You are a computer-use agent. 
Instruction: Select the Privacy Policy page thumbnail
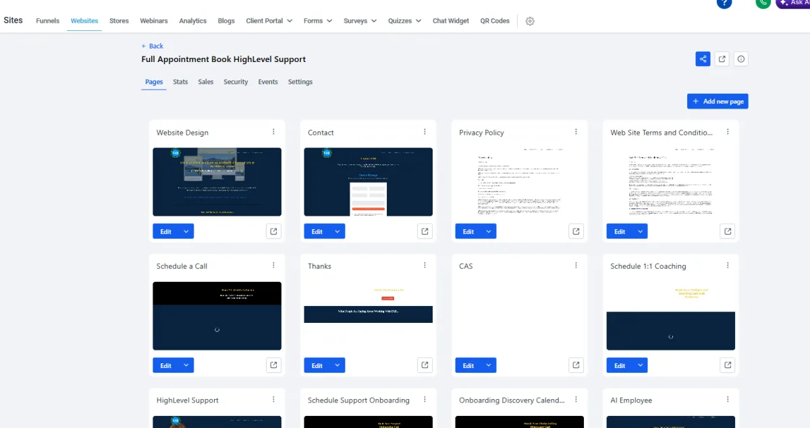point(520,182)
